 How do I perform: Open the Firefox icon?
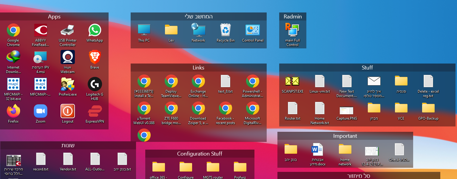(x=13, y=111)
